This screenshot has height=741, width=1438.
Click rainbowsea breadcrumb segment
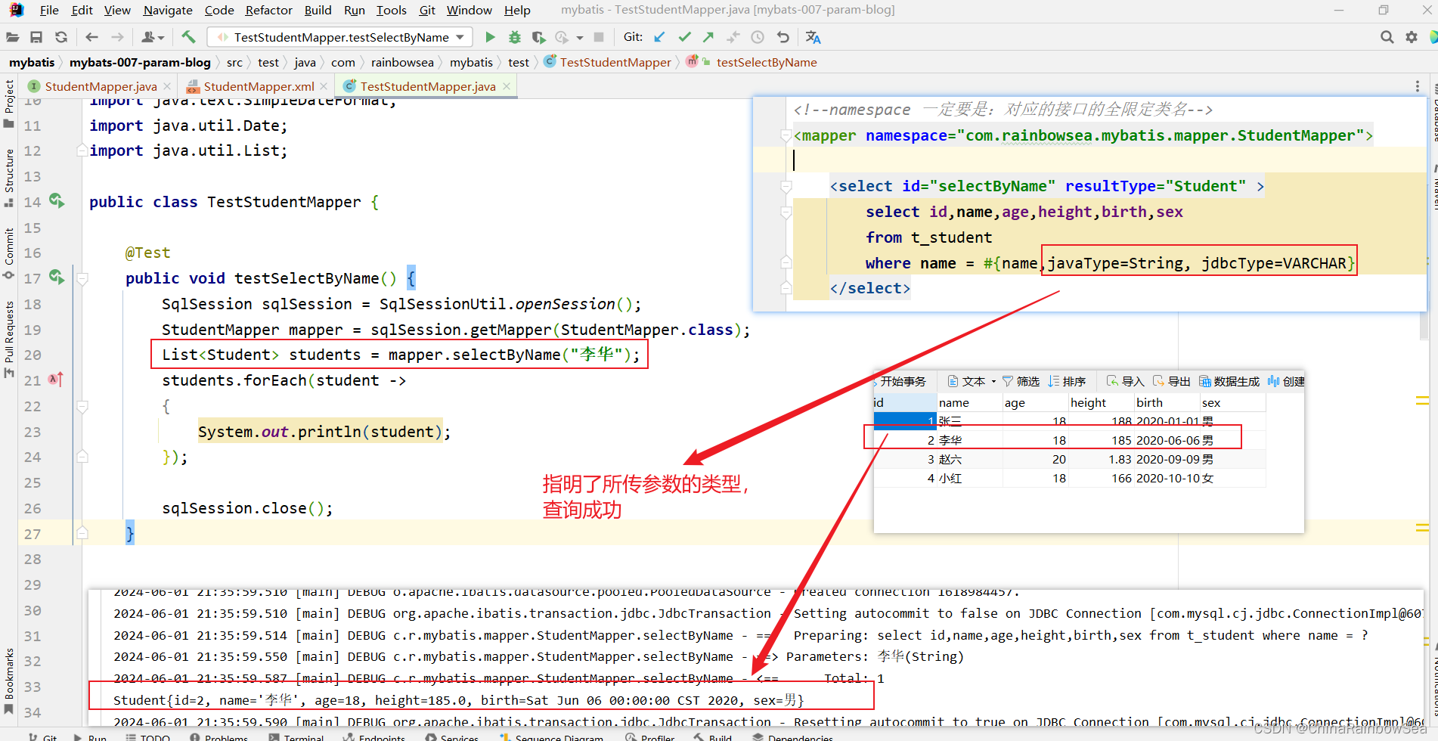pyautogui.click(x=402, y=62)
